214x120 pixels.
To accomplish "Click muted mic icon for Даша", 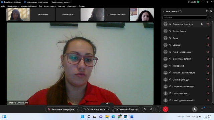I will point(208,38).
